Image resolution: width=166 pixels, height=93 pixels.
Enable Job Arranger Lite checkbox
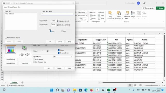(x=34, y=62)
